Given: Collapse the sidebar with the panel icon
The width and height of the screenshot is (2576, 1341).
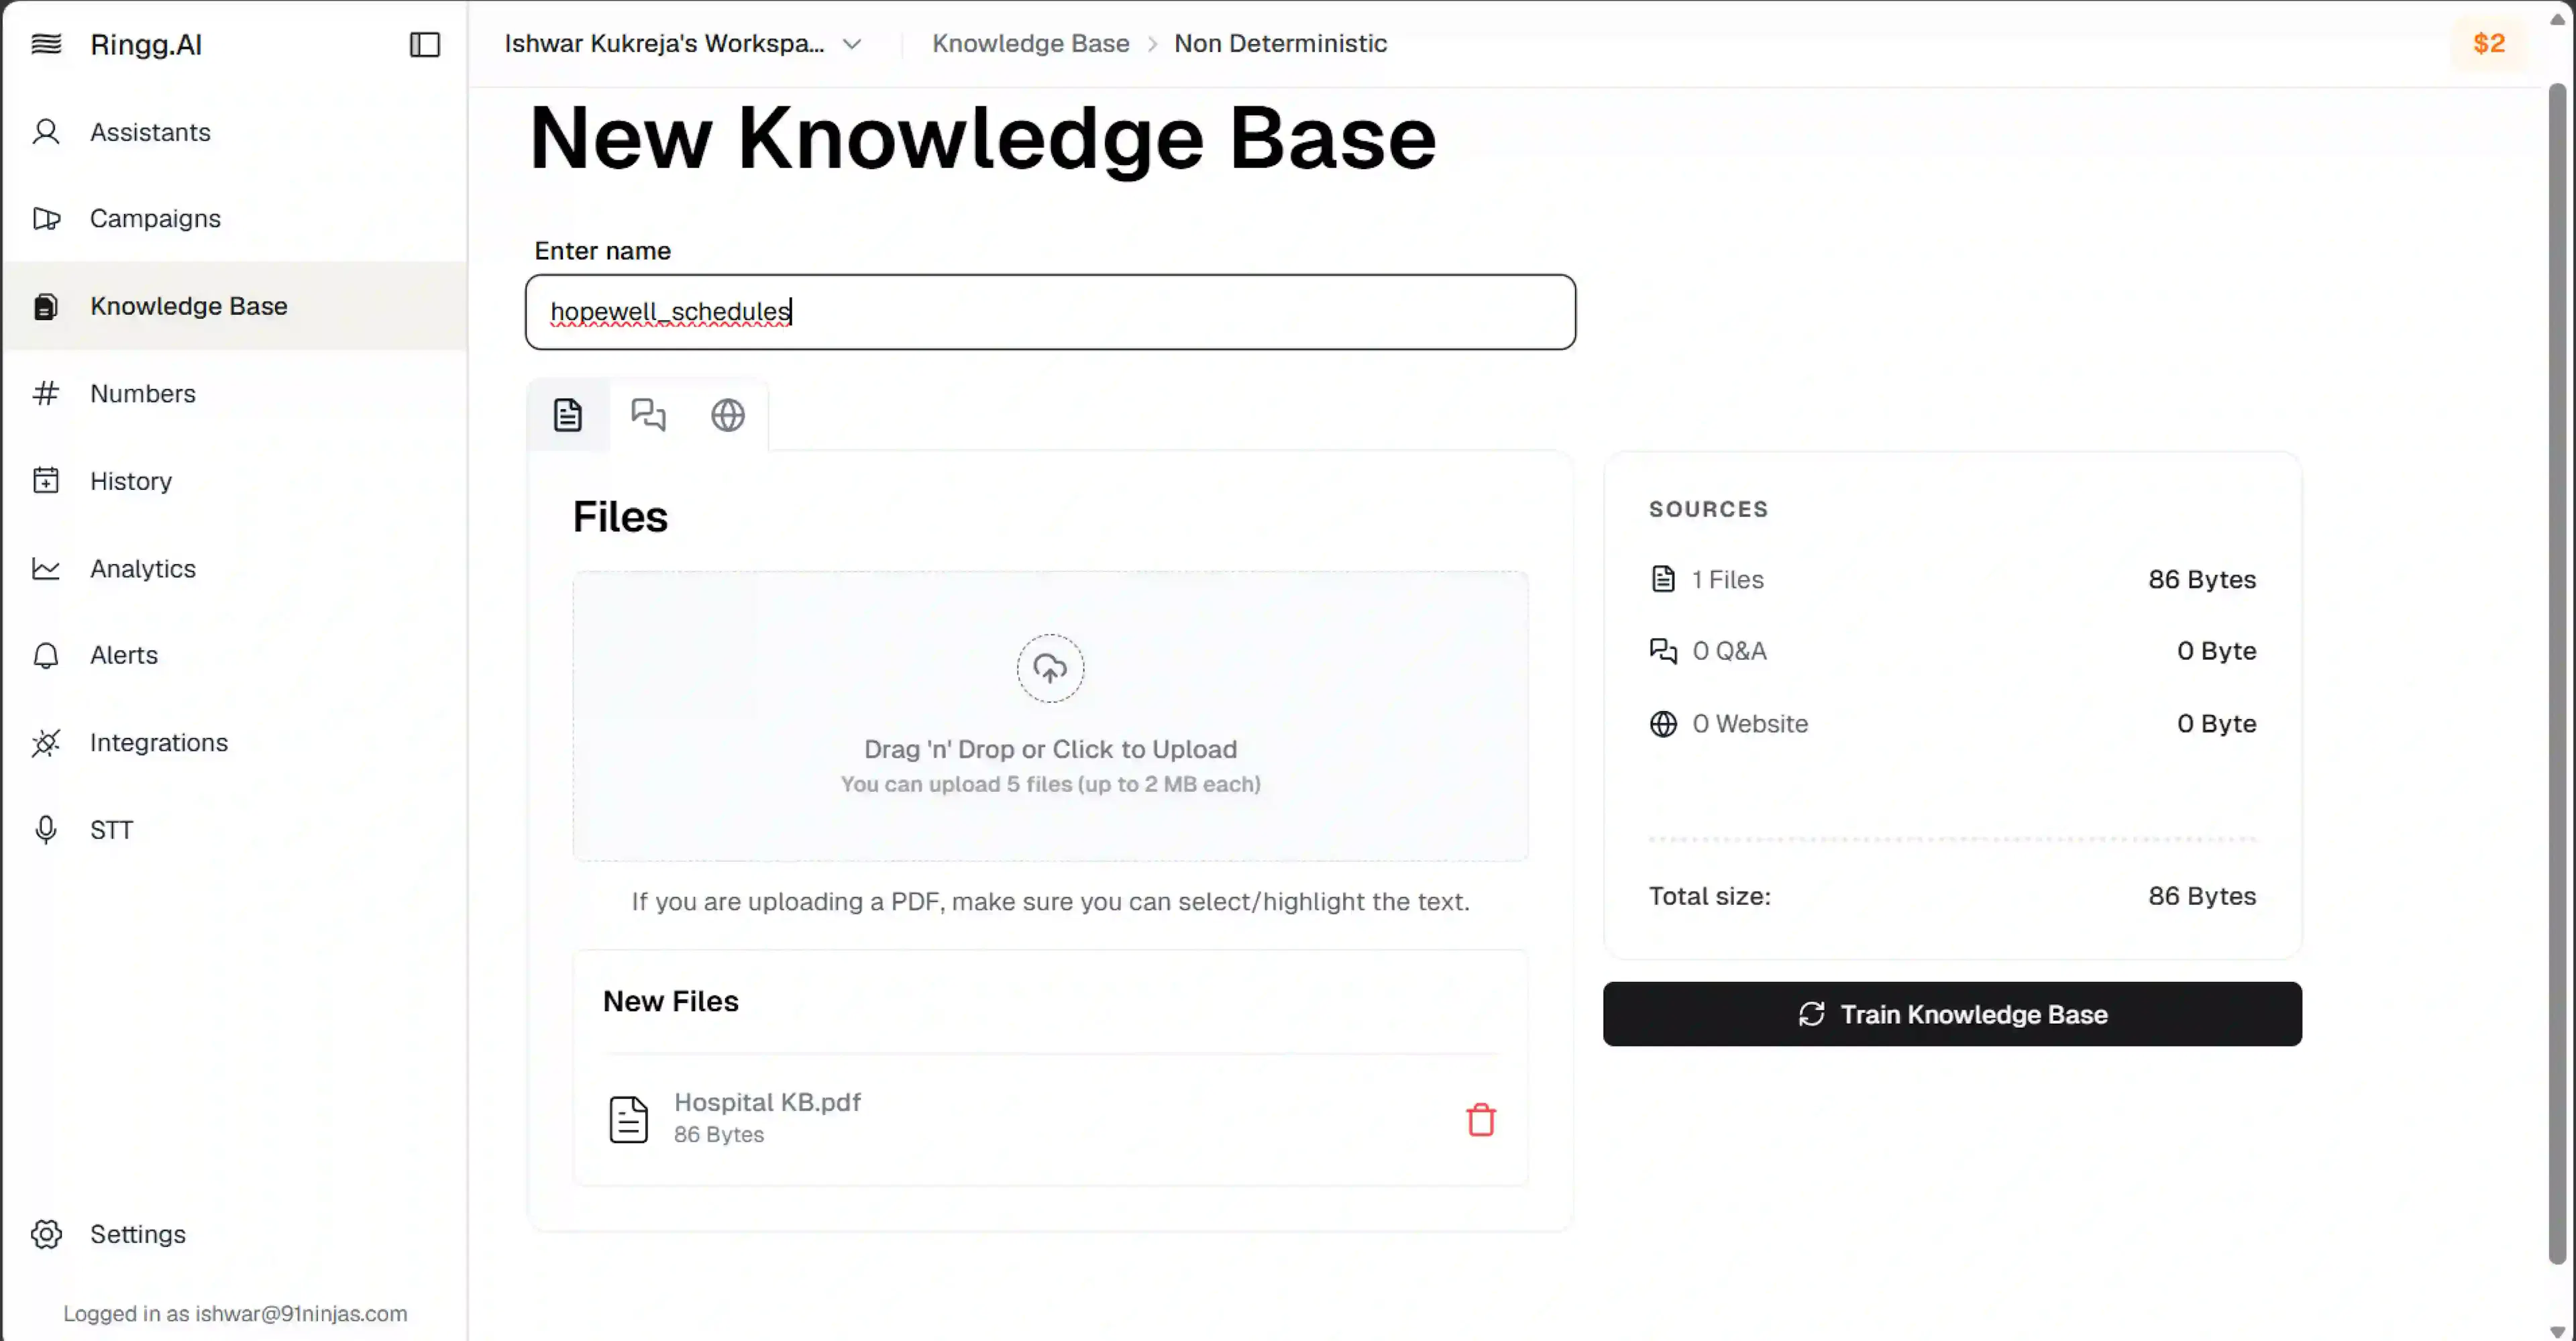Looking at the screenshot, I should click(x=425, y=44).
